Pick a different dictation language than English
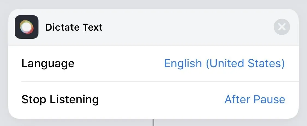 (224, 63)
